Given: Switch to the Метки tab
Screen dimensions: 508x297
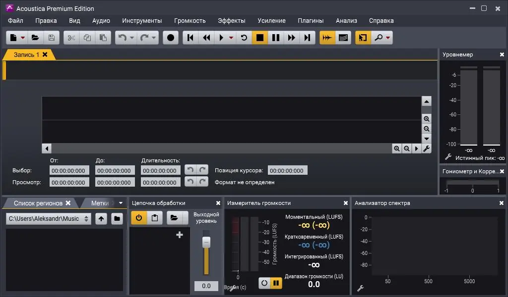Looking at the screenshot, I should coord(99,203).
